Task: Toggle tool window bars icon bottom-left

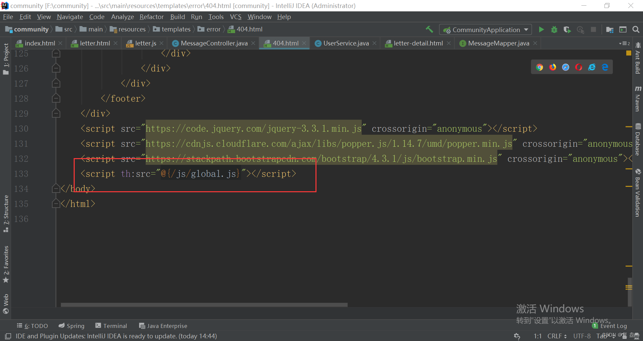Action: [x=8, y=336]
